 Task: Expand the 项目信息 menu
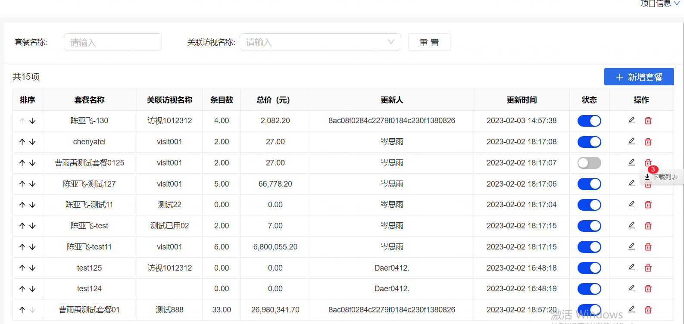659,3
